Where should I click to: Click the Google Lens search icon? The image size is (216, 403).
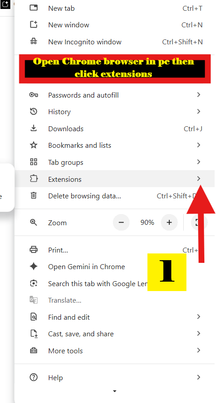tap(34, 283)
